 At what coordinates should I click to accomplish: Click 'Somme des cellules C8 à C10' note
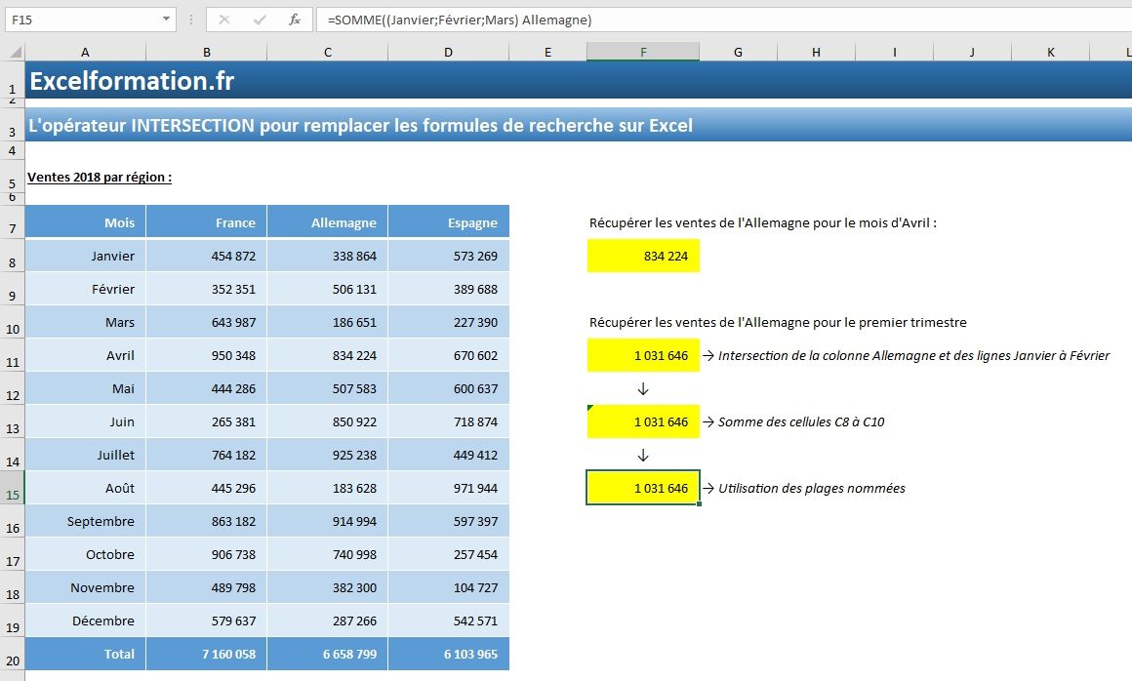pyautogui.click(x=800, y=422)
